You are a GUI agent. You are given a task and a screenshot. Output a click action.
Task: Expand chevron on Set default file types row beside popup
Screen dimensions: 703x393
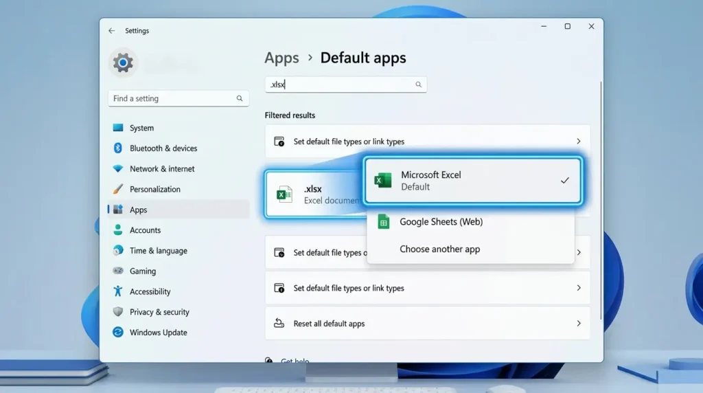[579, 252]
